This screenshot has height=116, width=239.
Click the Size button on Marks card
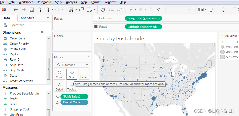tap(72, 74)
